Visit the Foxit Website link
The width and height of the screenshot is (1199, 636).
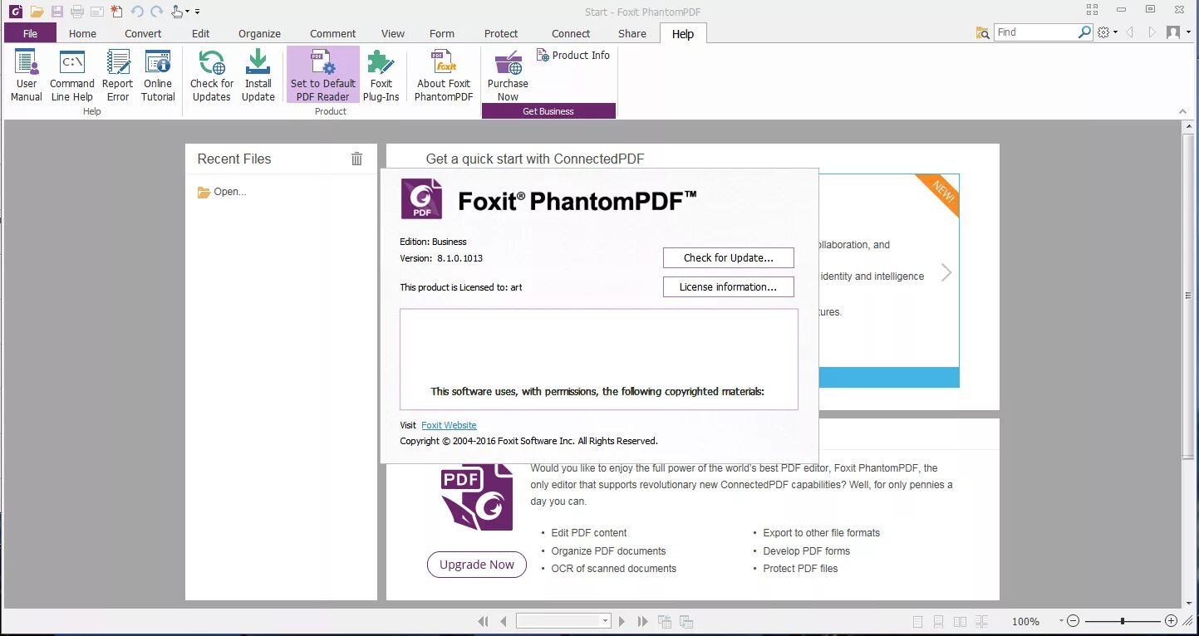point(449,425)
